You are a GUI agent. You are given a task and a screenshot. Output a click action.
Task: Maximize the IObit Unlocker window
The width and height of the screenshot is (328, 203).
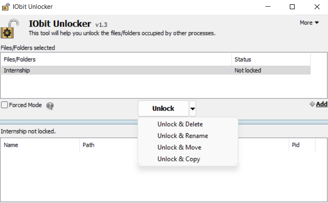[292, 7]
